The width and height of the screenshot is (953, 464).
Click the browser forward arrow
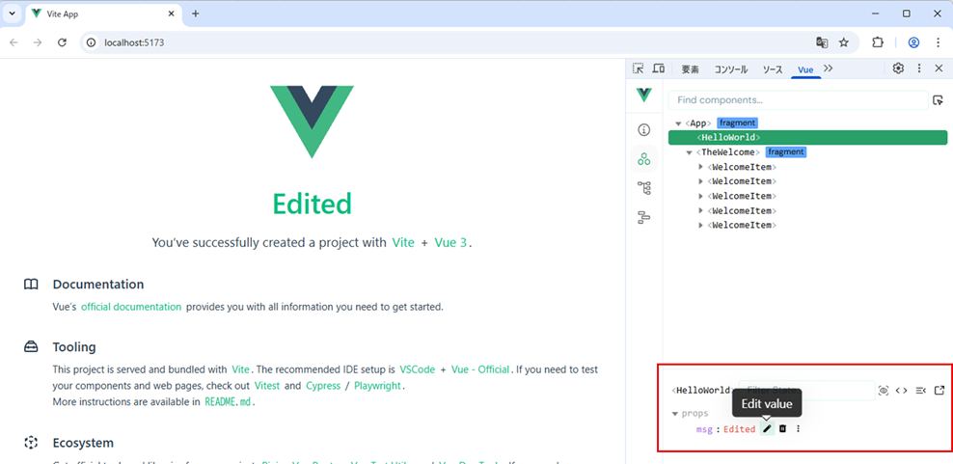(38, 42)
